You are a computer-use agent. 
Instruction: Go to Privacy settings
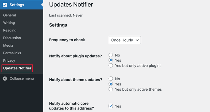(x=9, y=60)
